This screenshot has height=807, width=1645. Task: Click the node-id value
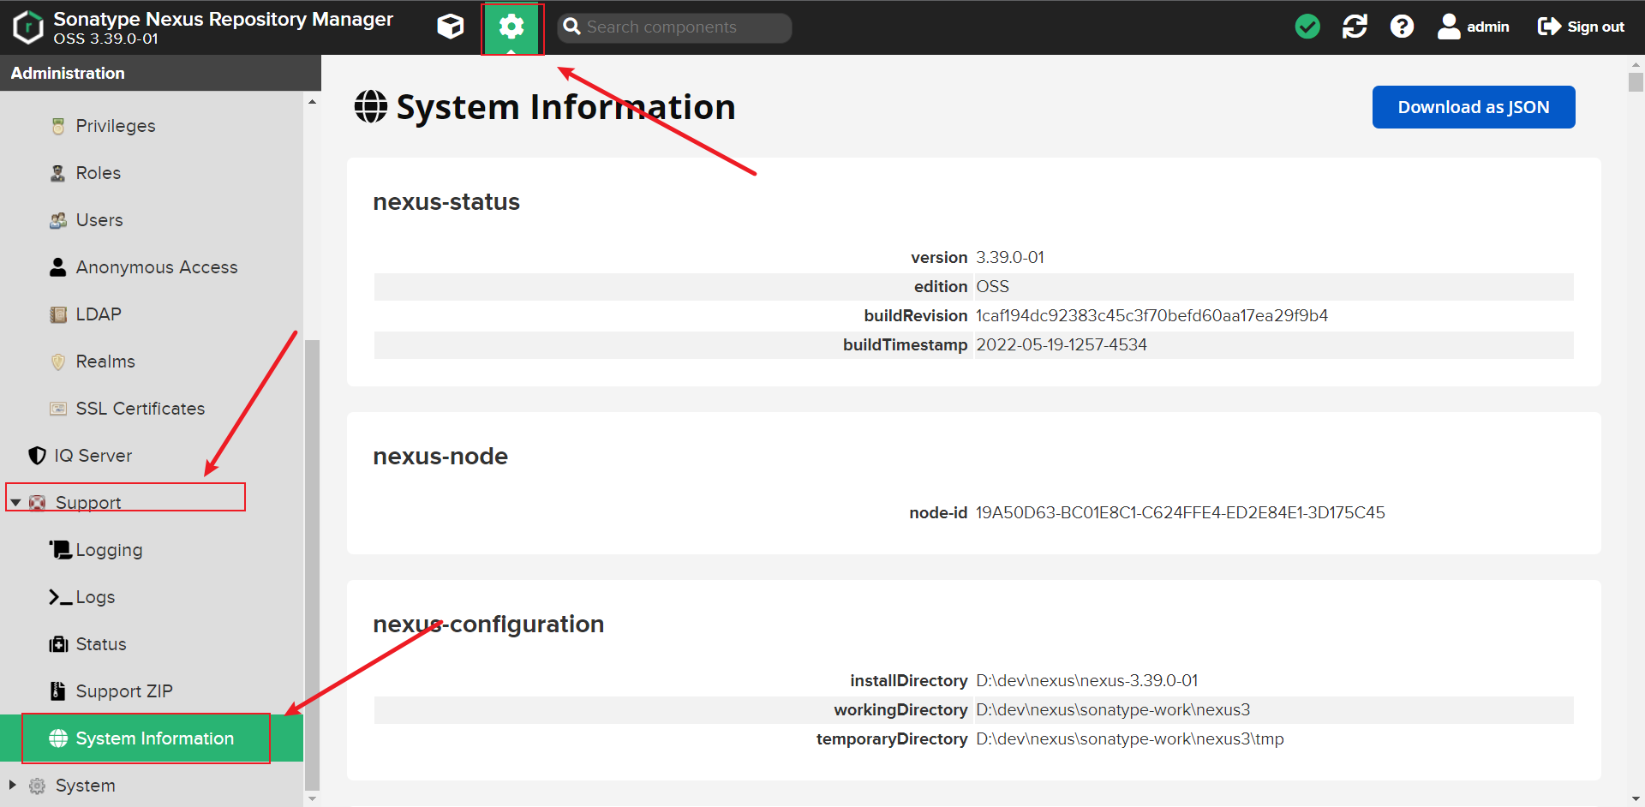[x=1181, y=512]
